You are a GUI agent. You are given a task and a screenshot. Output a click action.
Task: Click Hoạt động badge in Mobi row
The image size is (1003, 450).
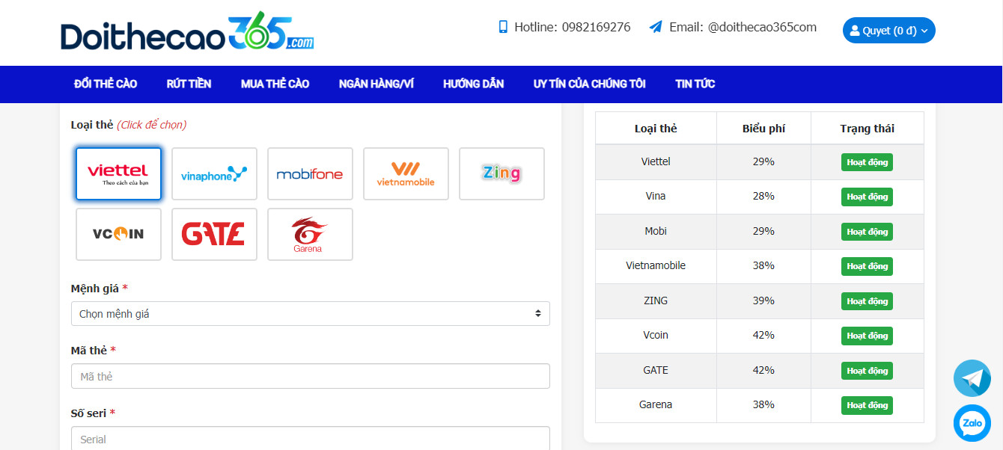[x=867, y=232]
